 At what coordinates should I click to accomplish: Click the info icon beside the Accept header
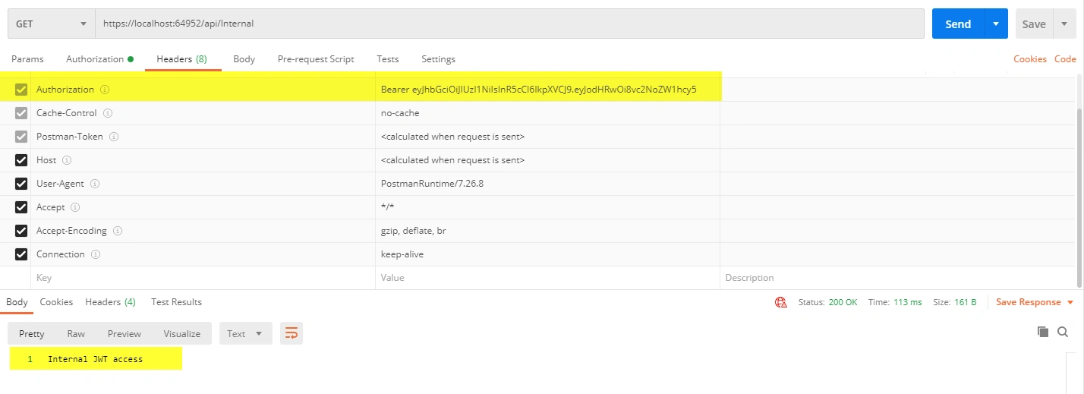(x=75, y=207)
